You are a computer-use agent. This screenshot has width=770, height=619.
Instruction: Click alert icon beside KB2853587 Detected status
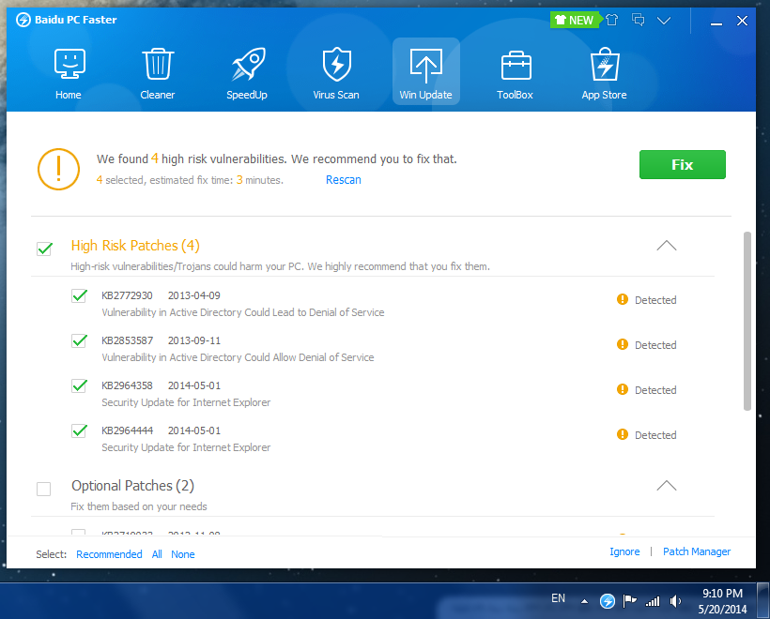[623, 344]
